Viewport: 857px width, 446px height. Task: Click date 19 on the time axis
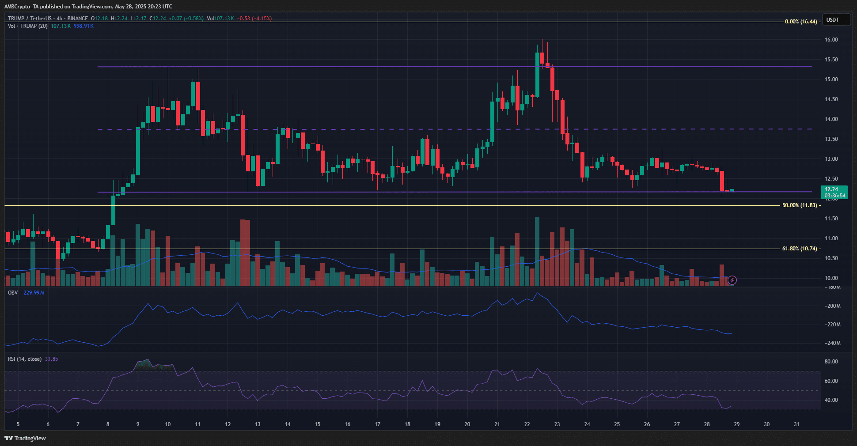pos(437,424)
